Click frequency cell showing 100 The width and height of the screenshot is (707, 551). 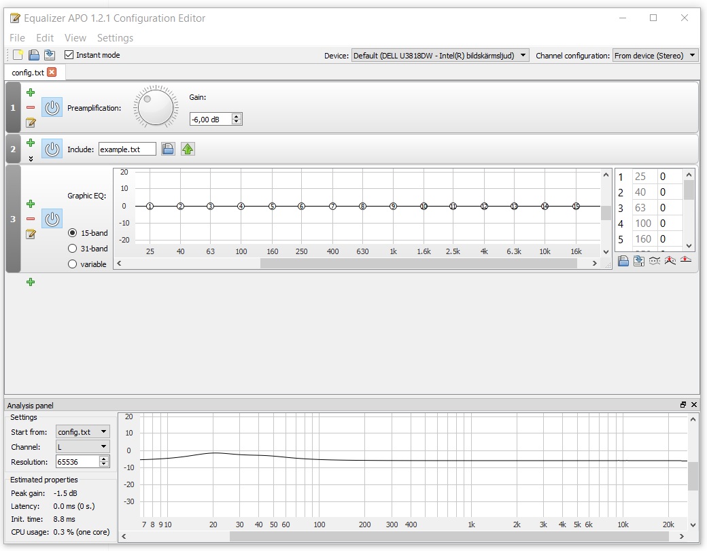tap(644, 223)
